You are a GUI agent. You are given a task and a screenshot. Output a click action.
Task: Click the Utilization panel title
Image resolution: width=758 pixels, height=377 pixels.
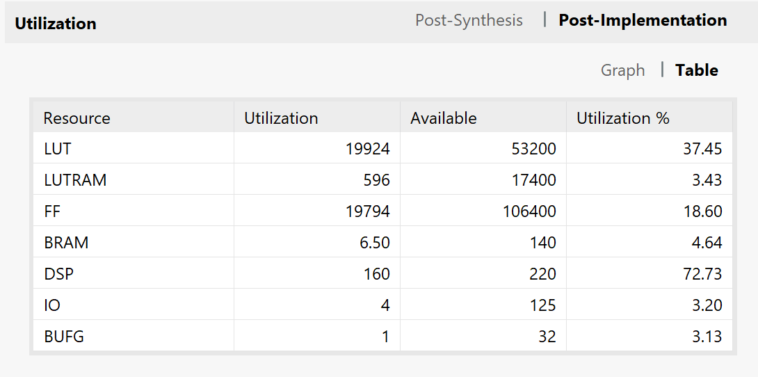(56, 24)
